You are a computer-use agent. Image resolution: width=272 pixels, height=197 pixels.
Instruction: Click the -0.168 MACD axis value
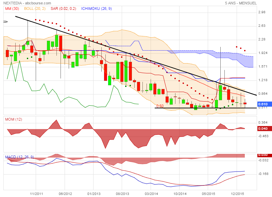263,174
